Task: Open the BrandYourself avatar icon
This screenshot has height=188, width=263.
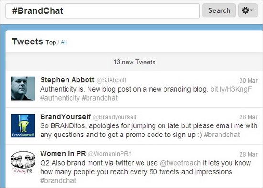Action: point(23,125)
